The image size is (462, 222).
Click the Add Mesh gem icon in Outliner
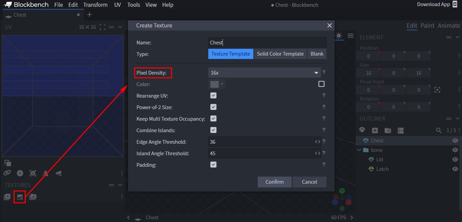pos(362,130)
